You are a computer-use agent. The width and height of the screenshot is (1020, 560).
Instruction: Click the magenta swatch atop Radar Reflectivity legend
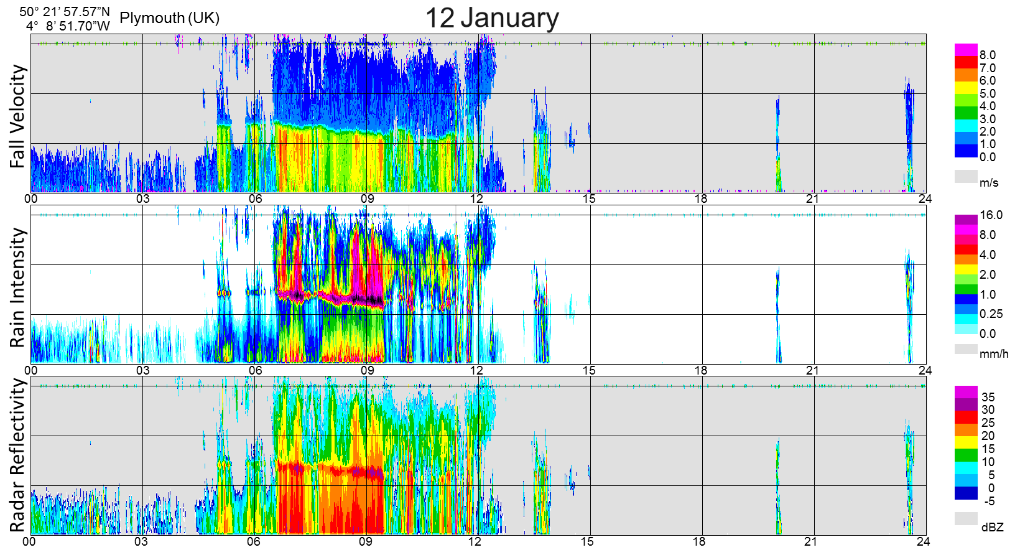(x=966, y=392)
